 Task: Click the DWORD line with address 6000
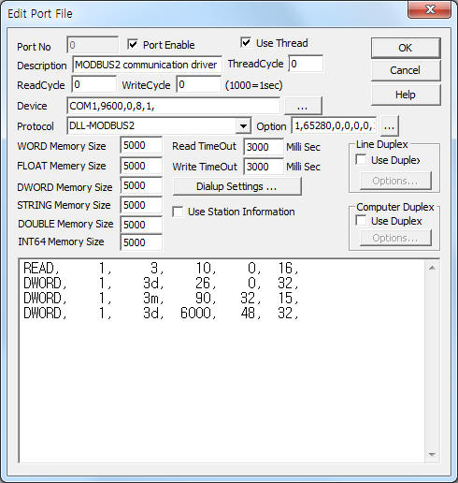click(x=161, y=313)
